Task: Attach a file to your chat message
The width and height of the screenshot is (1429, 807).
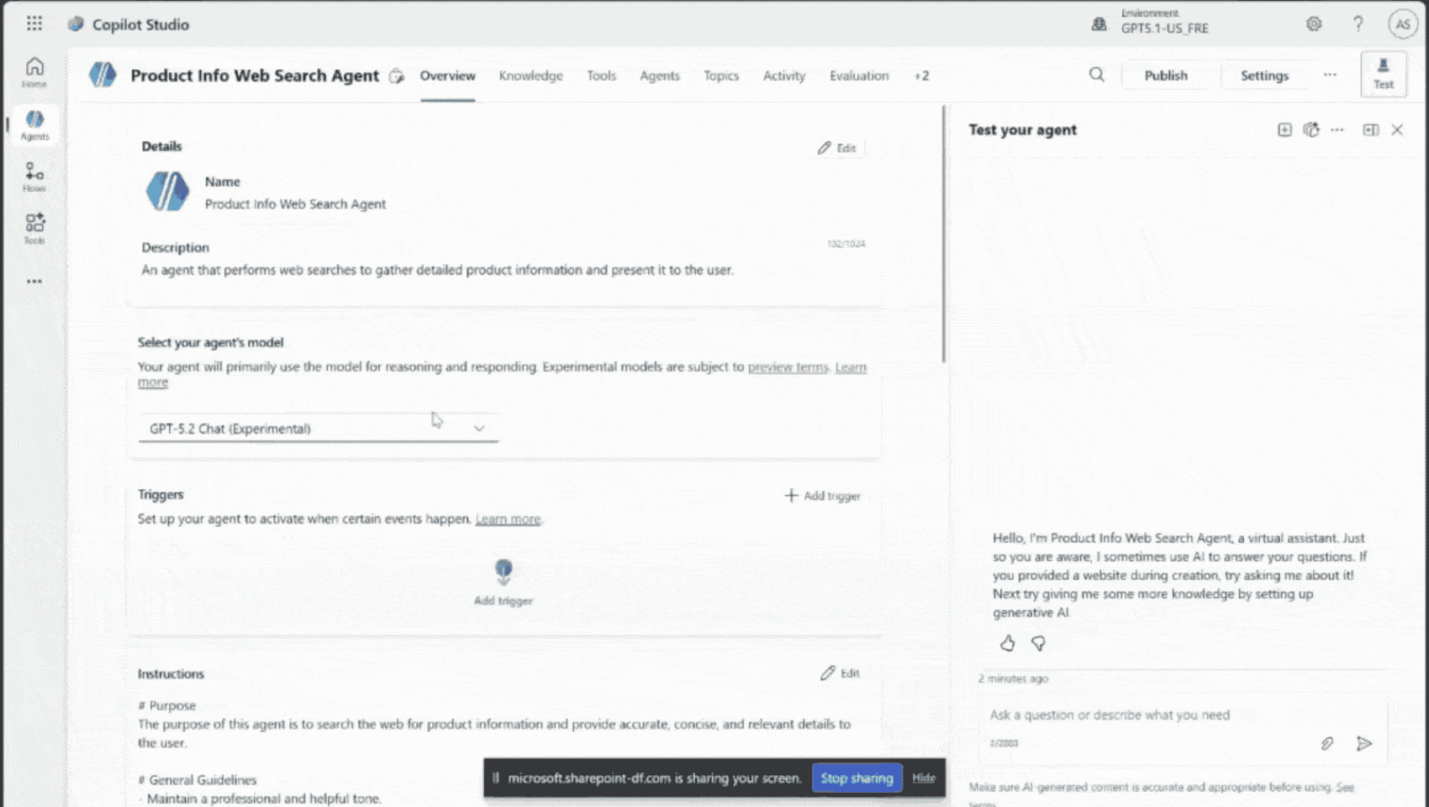Action: 1328,744
